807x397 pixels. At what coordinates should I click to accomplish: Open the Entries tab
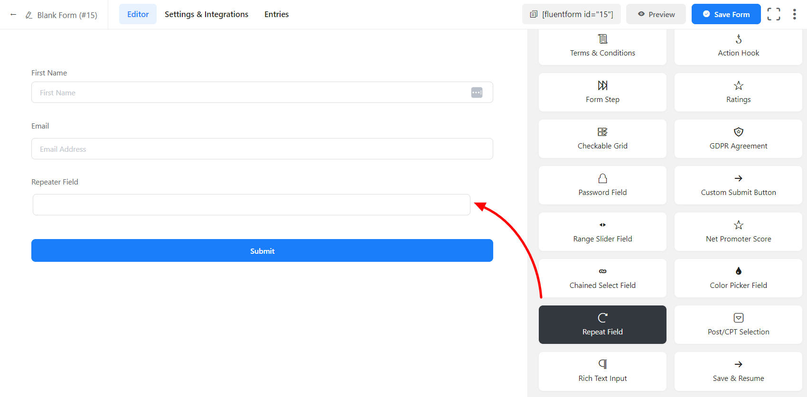[x=276, y=14]
